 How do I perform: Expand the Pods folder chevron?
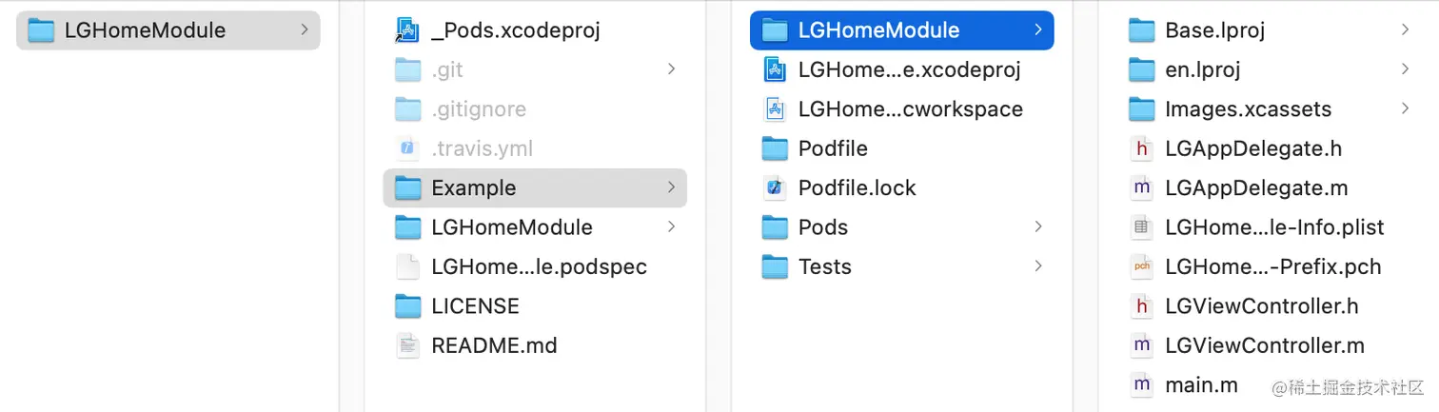[x=1038, y=226]
